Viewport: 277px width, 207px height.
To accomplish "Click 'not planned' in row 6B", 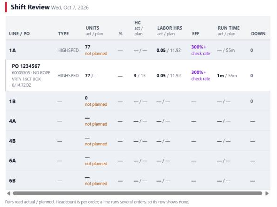I will pos(96,183).
